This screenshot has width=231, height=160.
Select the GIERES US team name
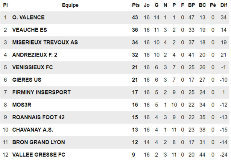pyautogui.click(x=27, y=80)
